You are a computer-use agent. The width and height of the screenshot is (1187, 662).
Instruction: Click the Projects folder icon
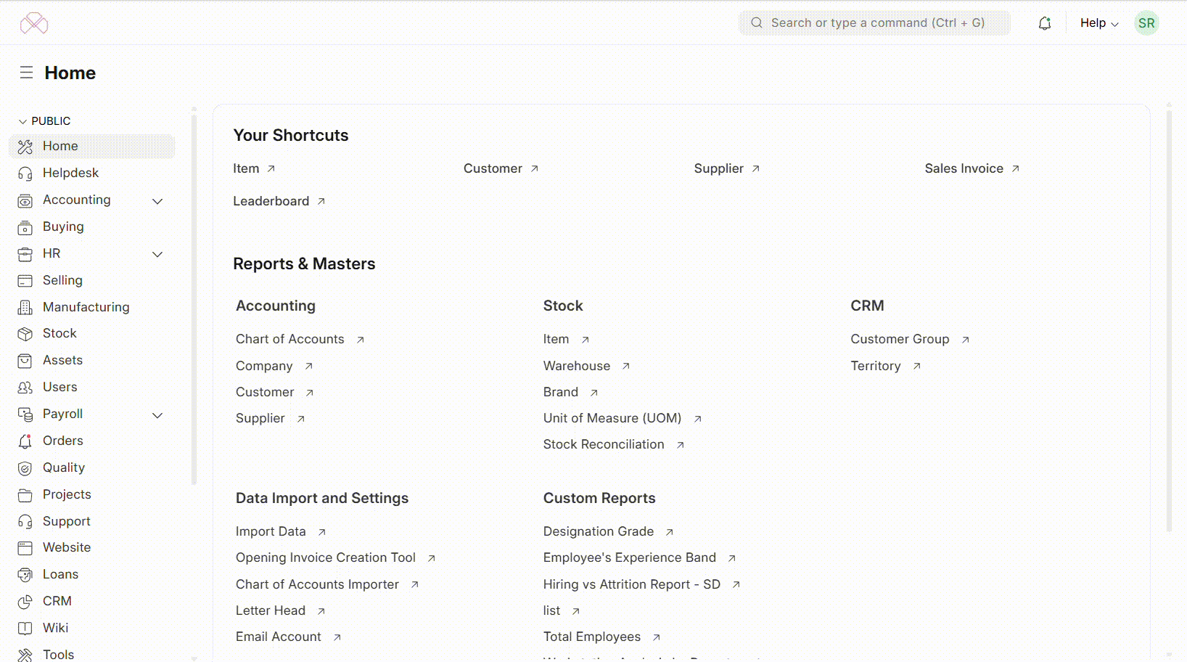[25, 495]
